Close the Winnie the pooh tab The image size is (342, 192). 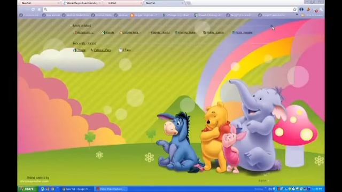click(x=100, y=3)
